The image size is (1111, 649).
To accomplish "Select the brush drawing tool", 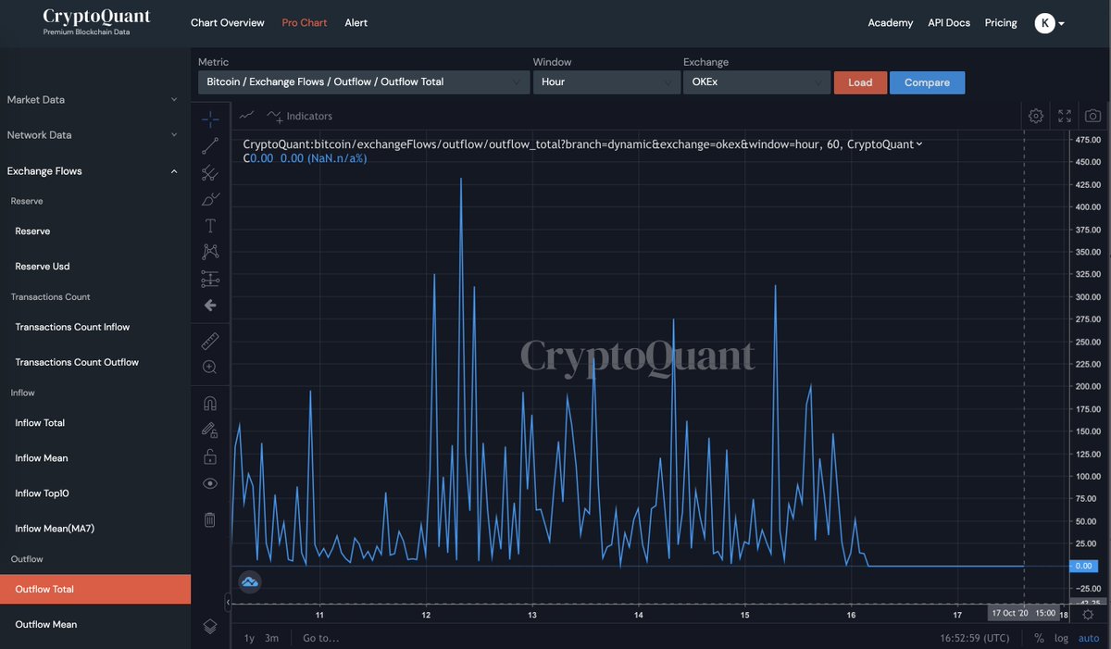I will 210,199.
